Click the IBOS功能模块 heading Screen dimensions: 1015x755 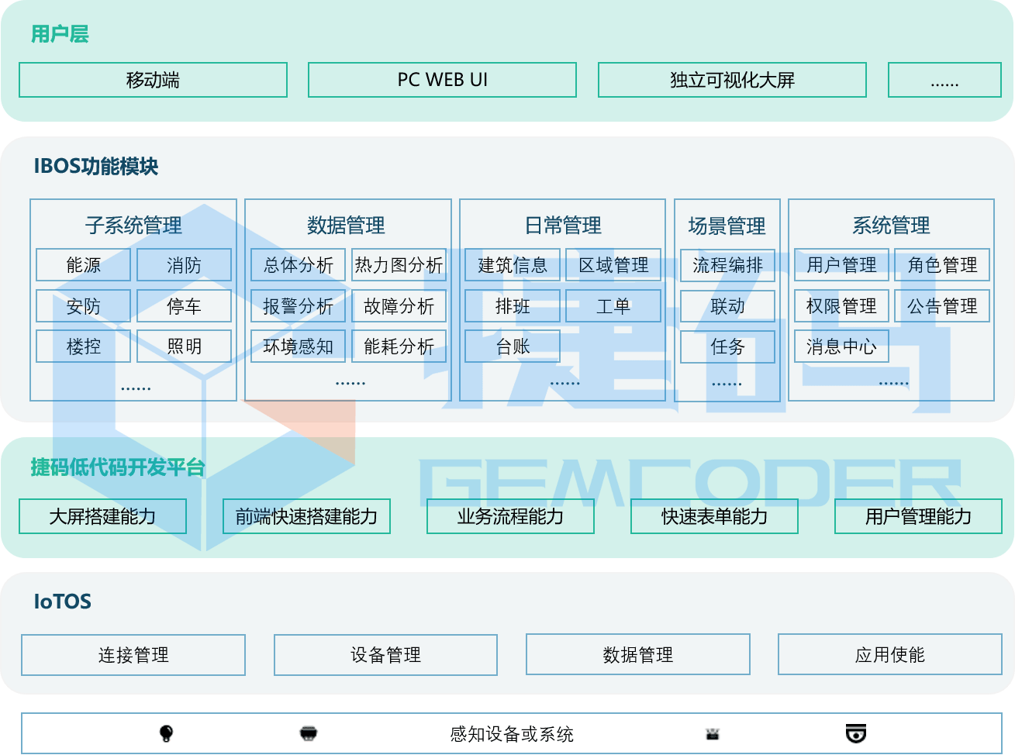pyautogui.click(x=96, y=166)
